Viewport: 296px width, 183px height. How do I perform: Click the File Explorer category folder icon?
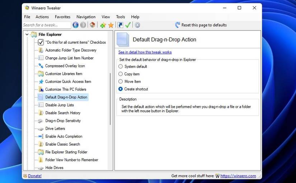click(x=34, y=34)
